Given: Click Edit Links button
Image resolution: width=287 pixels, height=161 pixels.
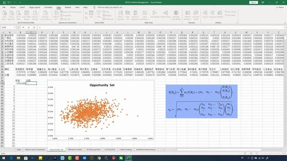Looking at the screenshot, I should [x=65, y=19].
